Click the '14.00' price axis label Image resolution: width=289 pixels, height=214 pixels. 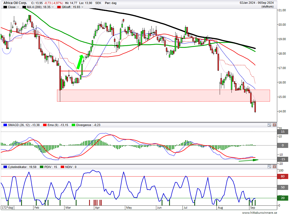282,111
